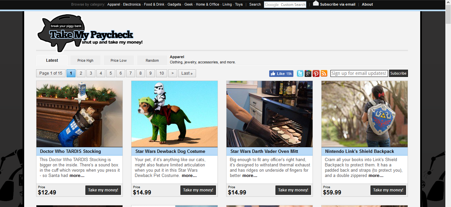Screen dimensions: 451x207
Task: Click the Facebook Like button
Action: pyautogui.click(x=281, y=74)
